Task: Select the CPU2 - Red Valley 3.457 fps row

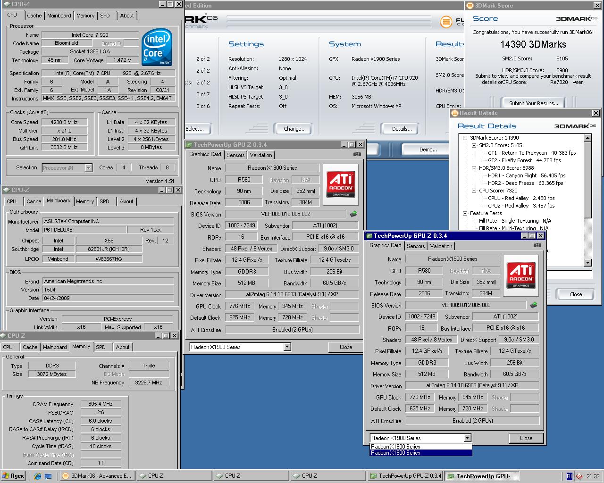Action: click(521, 206)
